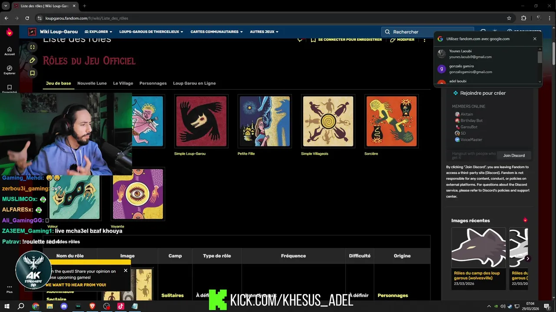Click the bookmark icon in left rail
Image resolution: width=556 pixels, height=312 pixels.
[32, 73]
